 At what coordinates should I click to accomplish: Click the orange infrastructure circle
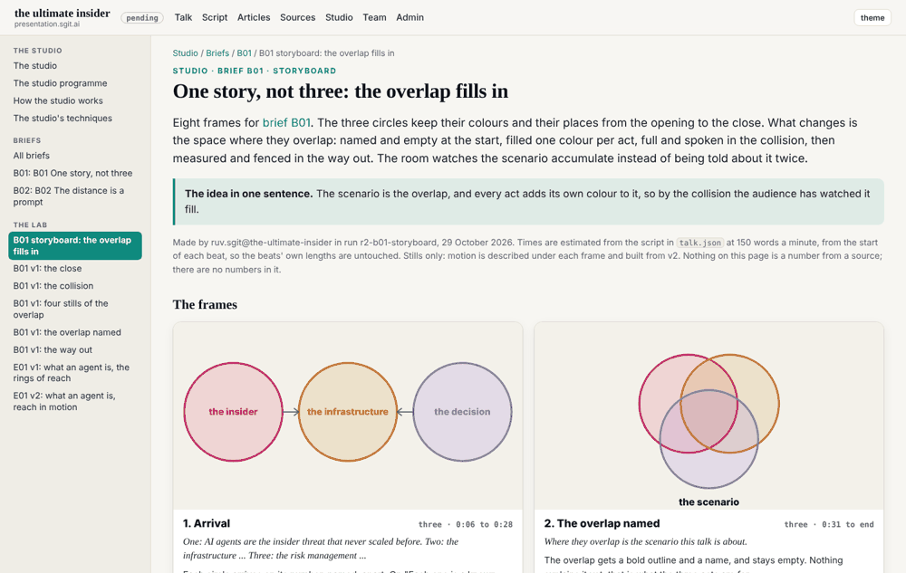348,412
